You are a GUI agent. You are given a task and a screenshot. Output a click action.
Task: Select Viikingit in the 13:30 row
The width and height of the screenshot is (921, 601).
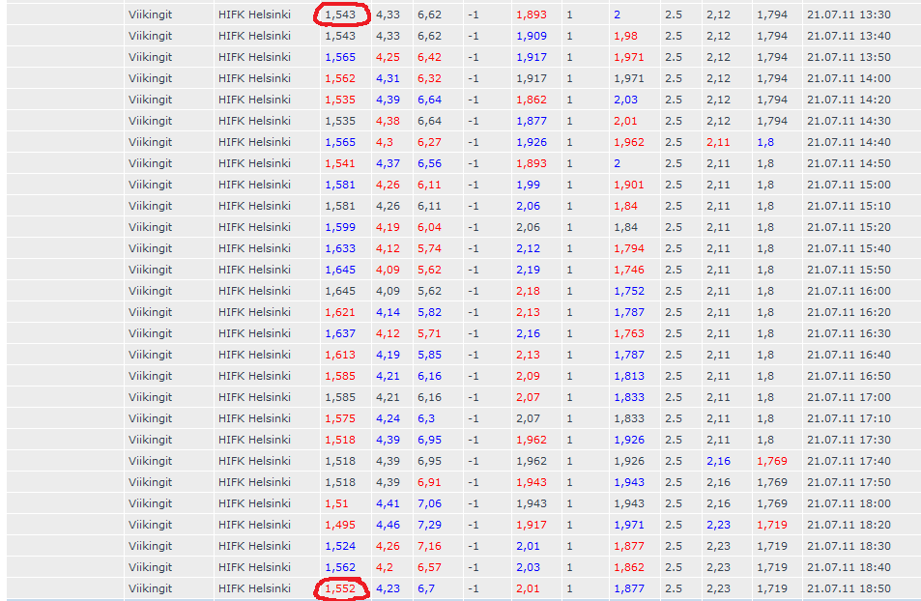(151, 14)
